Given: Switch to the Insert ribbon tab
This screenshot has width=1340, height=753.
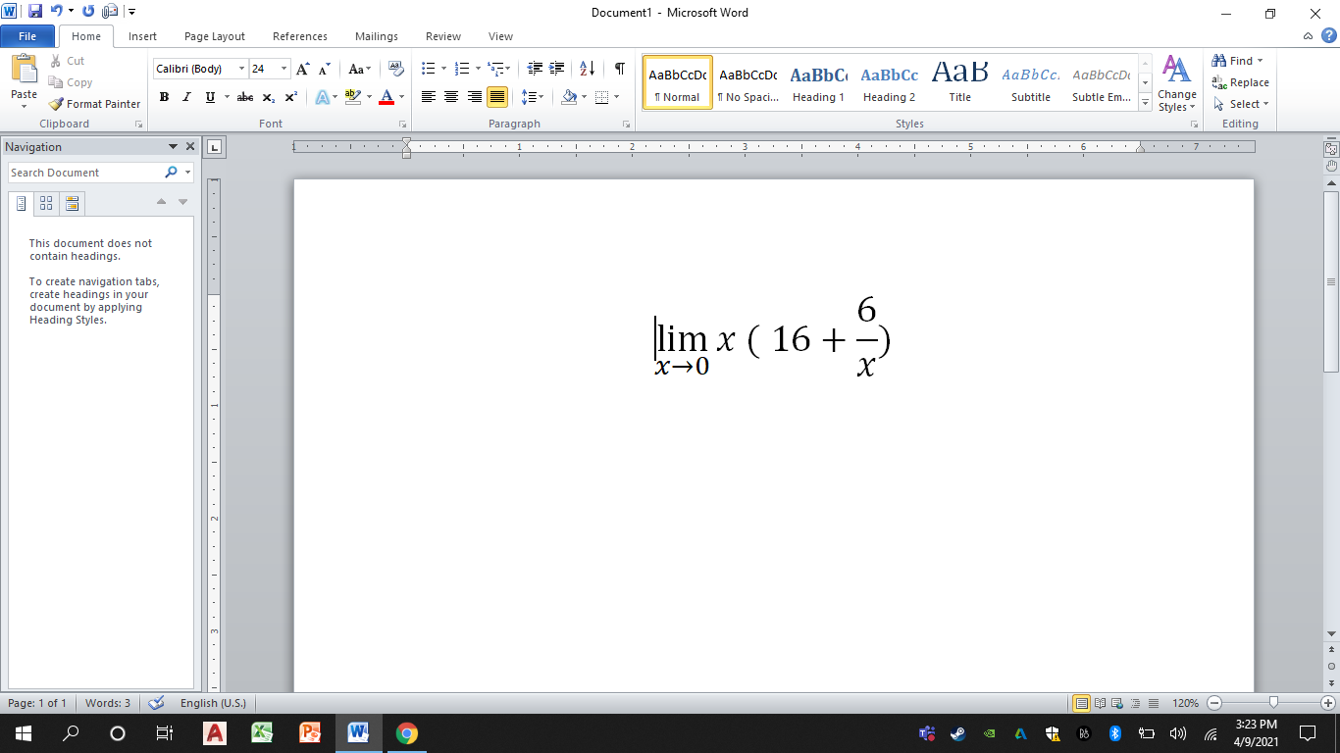Looking at the screenshot, I should click(x=142, y=36).
